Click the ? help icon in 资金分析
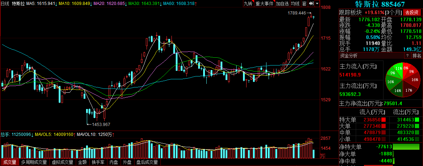 click(407, 56)
